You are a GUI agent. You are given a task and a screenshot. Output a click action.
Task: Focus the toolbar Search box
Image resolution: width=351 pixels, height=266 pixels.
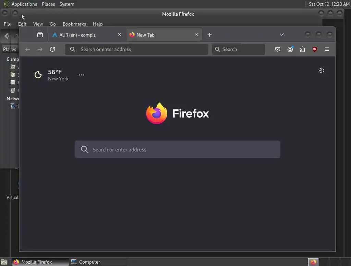(x=238, y=49)
